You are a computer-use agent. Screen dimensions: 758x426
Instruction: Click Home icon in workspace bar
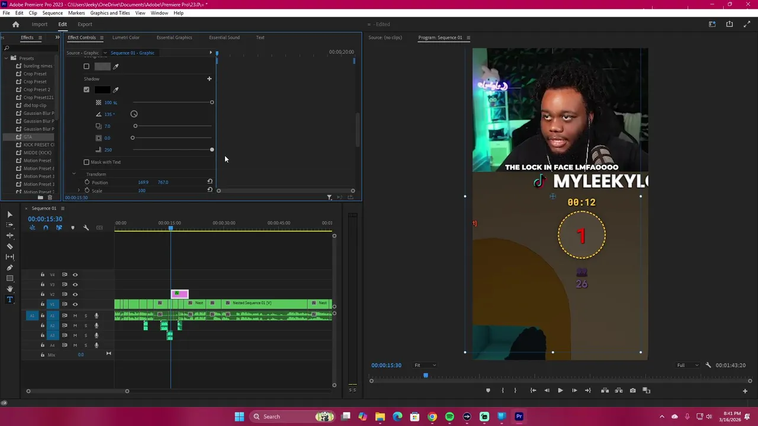pyautogui.click(x=16, y=24)
